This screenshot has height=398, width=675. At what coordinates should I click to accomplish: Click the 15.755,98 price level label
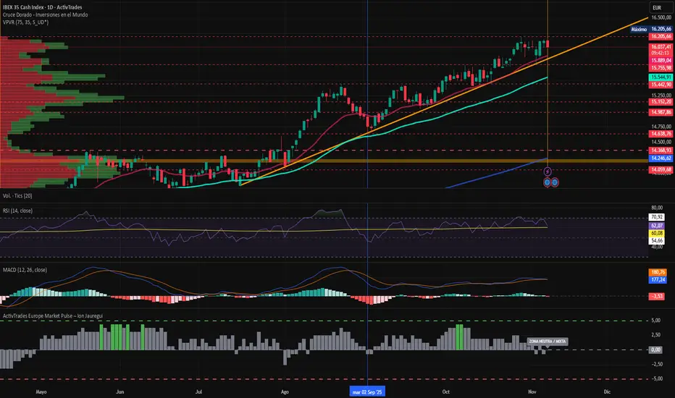tap(661, 68)
